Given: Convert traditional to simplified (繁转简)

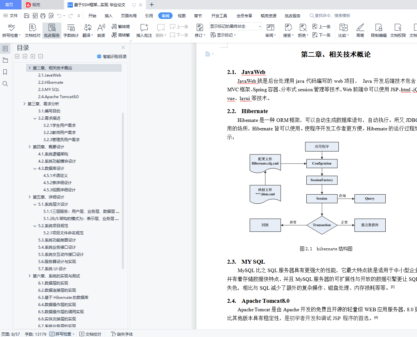Looking at the screenshot, I should 121,26.
